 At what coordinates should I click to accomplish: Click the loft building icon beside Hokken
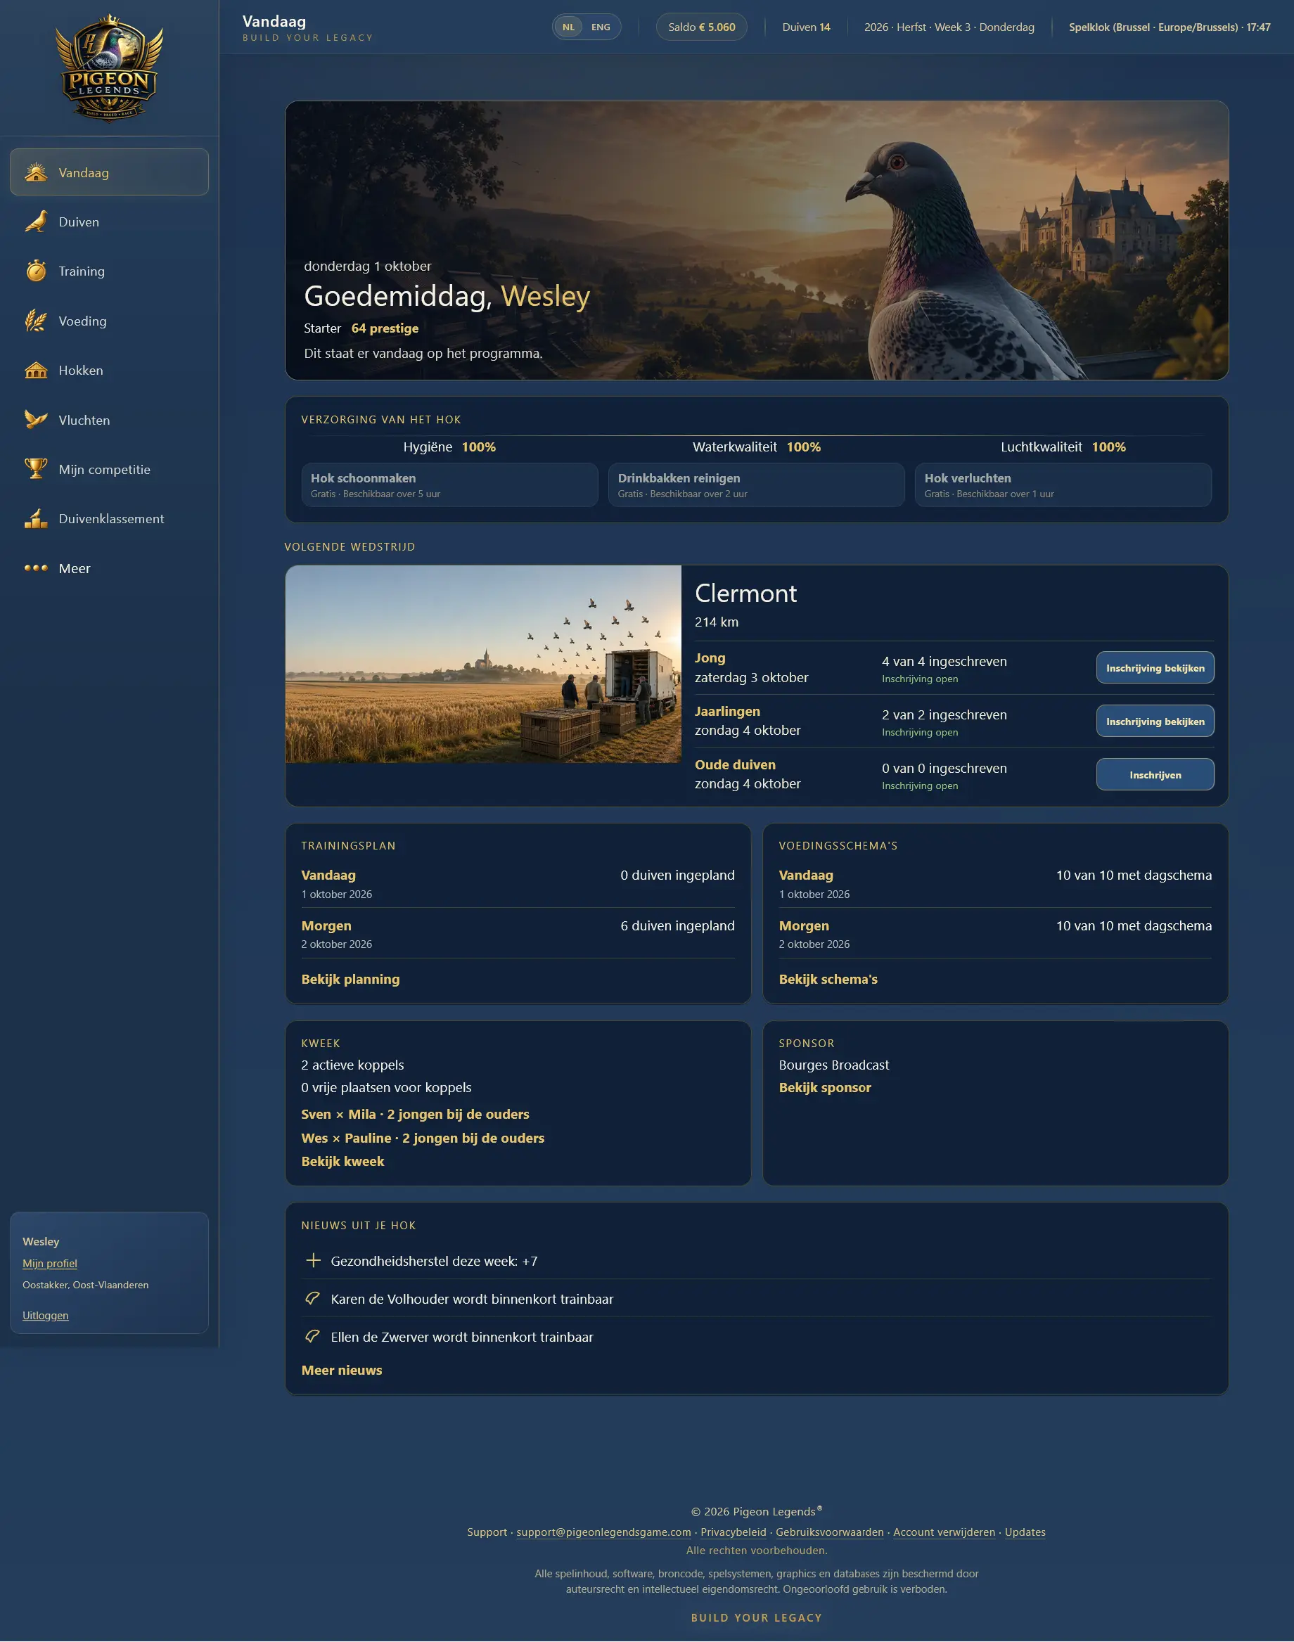(36, 370)
